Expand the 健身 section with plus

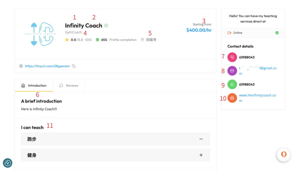click(x=201, y=155)
